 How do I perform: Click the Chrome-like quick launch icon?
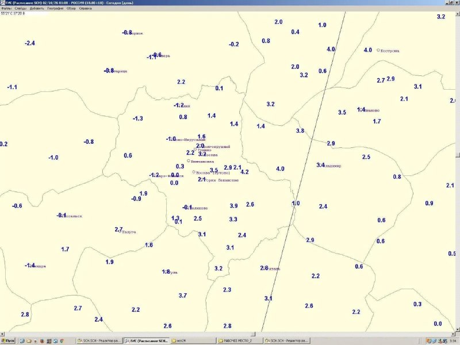click(62, 341)
